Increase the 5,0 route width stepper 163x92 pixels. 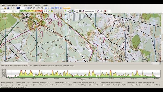[x=70, y=11]
